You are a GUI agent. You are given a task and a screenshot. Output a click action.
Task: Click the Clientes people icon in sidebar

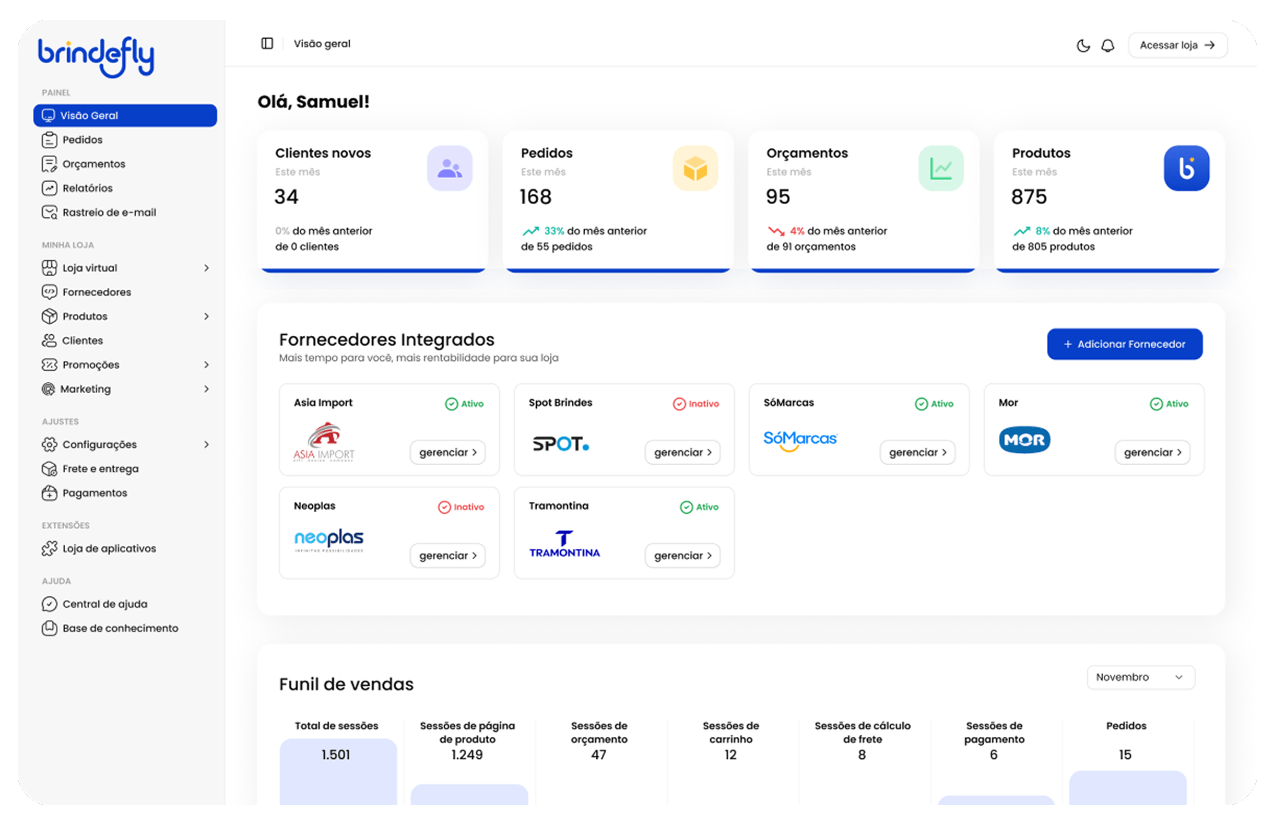(x=49, y=340)
